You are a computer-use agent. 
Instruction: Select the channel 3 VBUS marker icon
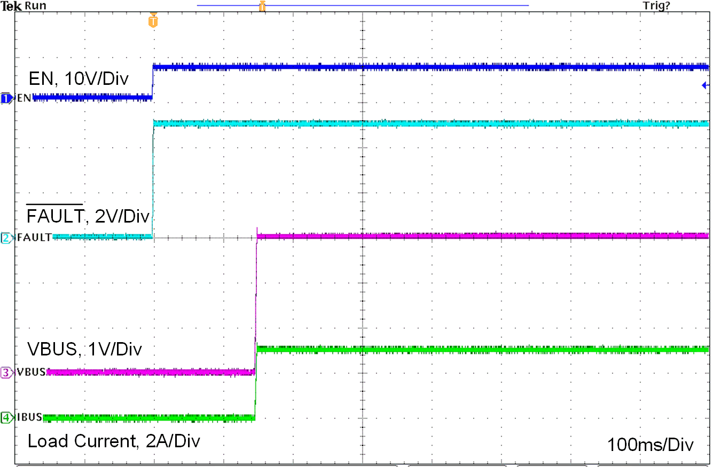[4, 373]
